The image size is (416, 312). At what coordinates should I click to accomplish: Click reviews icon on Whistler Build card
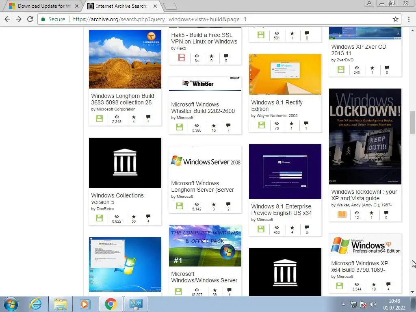[x=228, y=125]
